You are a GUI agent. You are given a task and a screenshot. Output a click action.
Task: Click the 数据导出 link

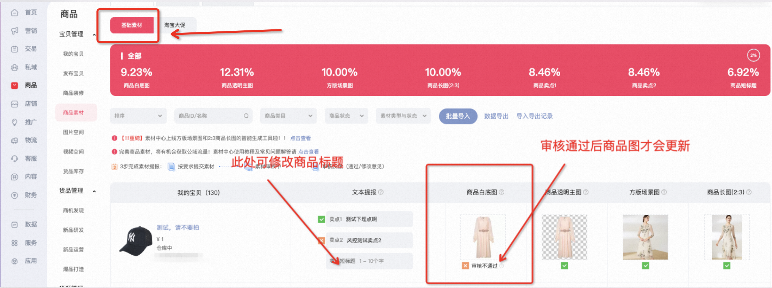pyautogui.click(x=496, y=116)
